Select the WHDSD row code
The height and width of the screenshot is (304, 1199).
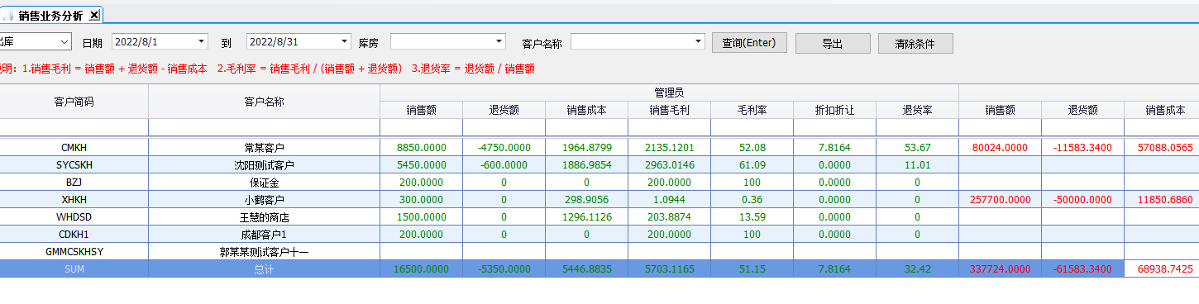click(74, 216)
